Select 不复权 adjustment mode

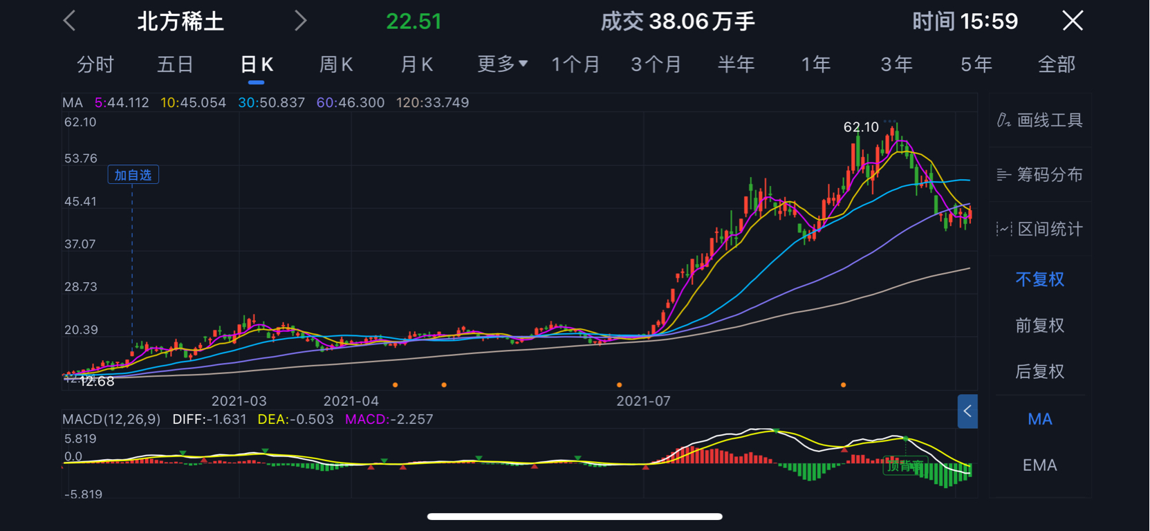pos(1039,279)
